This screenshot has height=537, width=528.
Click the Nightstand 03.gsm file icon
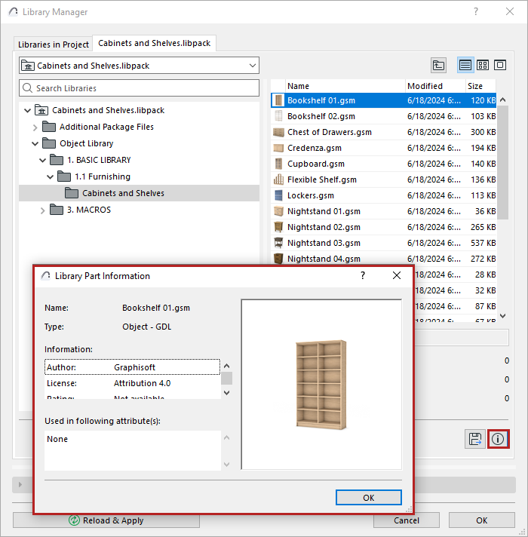pos(278,243)
